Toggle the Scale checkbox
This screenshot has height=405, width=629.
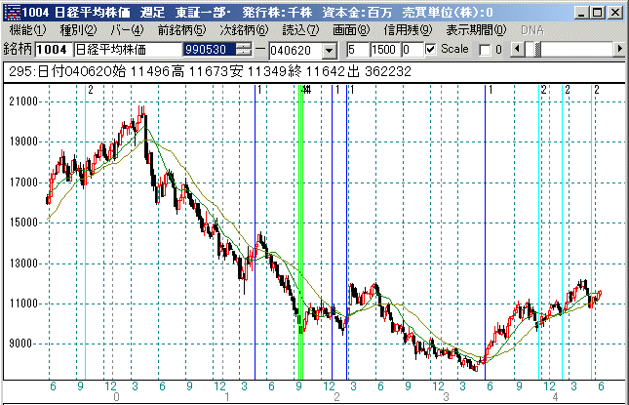[x=431, y=49]
